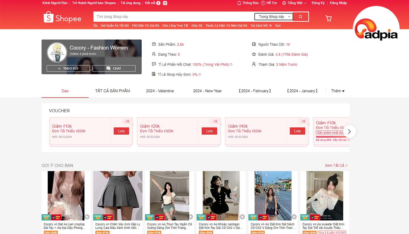Click the Set Quần Áo Tết Nữ suggestion
Image resolution: width=409 pixels, height=234 pixels.
[115, 26]
